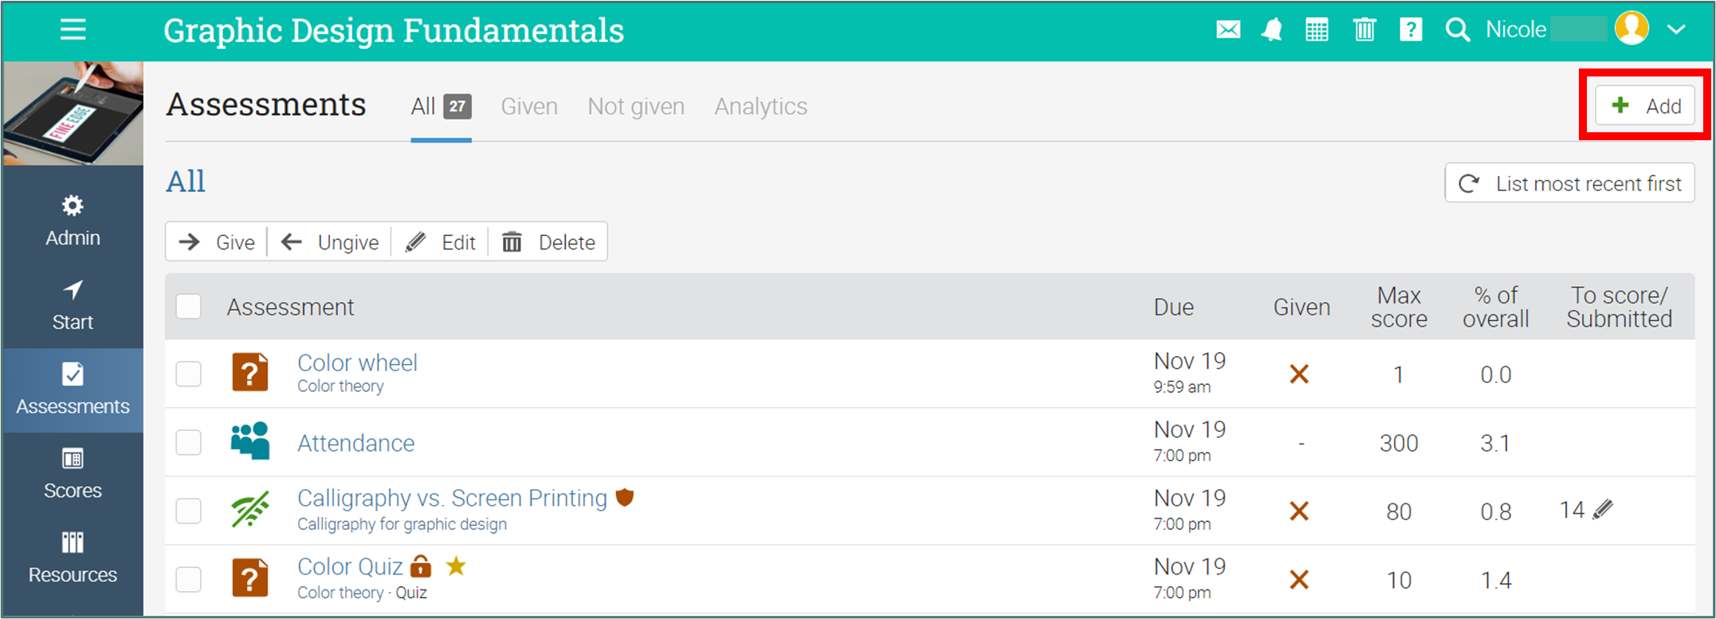
Task: Click List most recent first button
Action: pyautogui.click(x=1569, y=183)
